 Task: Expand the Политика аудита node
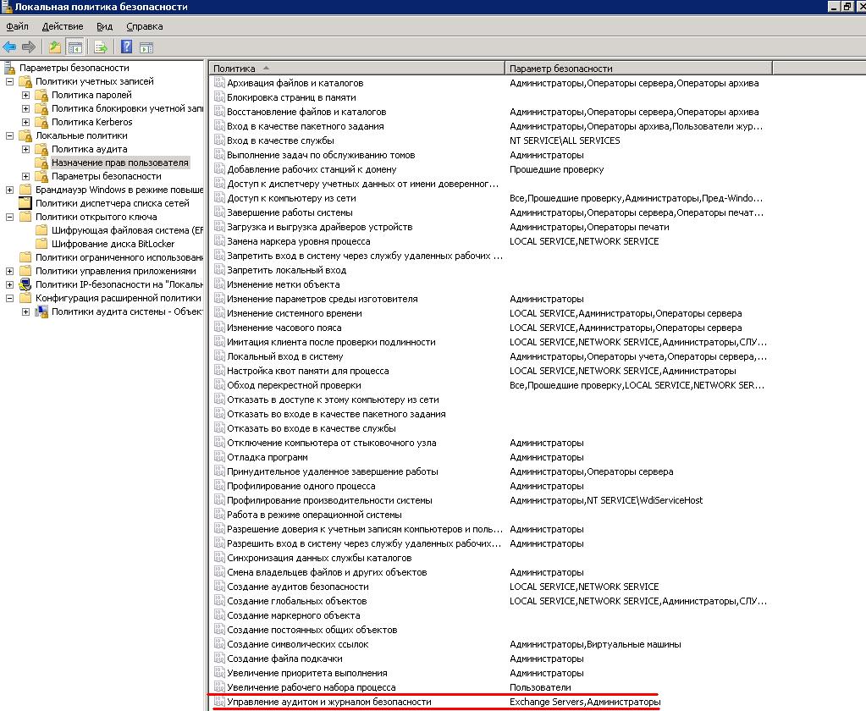[25, 149]
